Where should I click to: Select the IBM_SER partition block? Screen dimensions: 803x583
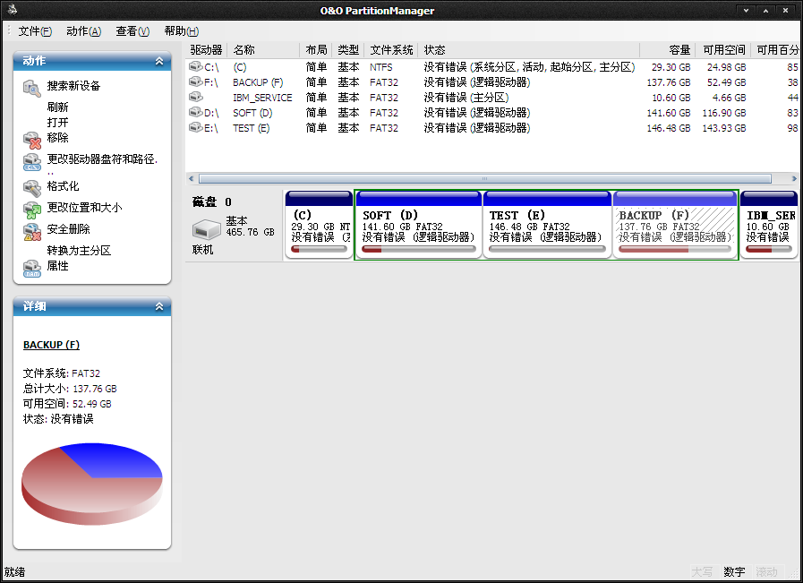click(x=769, y=225)
